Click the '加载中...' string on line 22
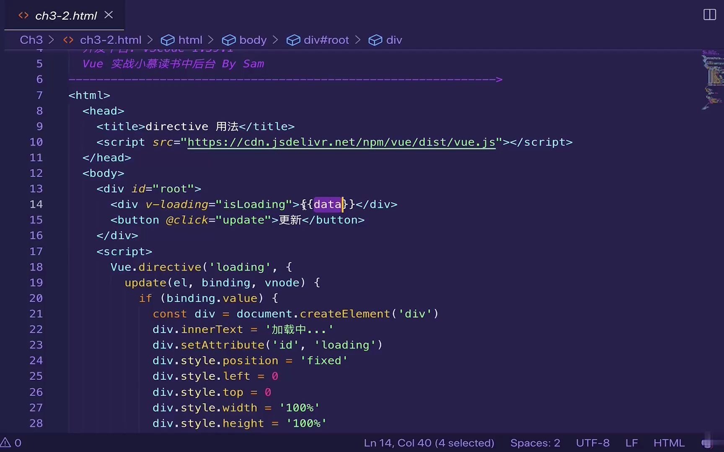 pos(300,330)
